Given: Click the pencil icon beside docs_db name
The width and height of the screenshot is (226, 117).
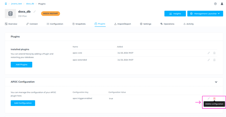Looking at the screenshot, I should tap(35, 11).
